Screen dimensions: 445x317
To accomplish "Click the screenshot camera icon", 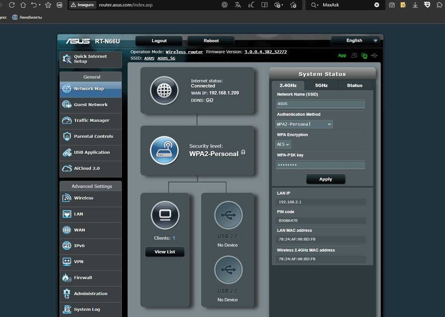I will point(392,5).
